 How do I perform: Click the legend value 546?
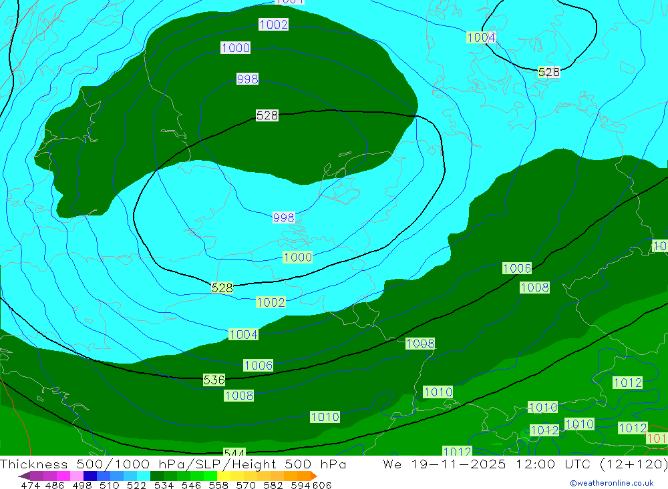click(191, 485)
